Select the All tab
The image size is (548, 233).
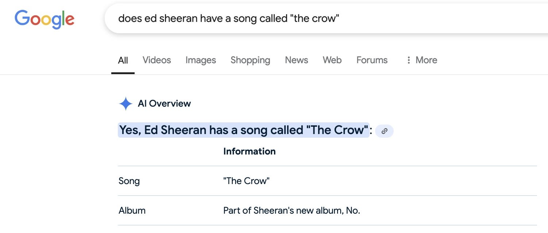coord(123,60)
